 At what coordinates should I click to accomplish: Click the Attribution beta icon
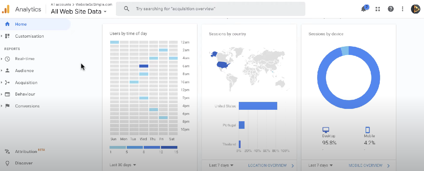pyautogui.click(x=8, y=151)
